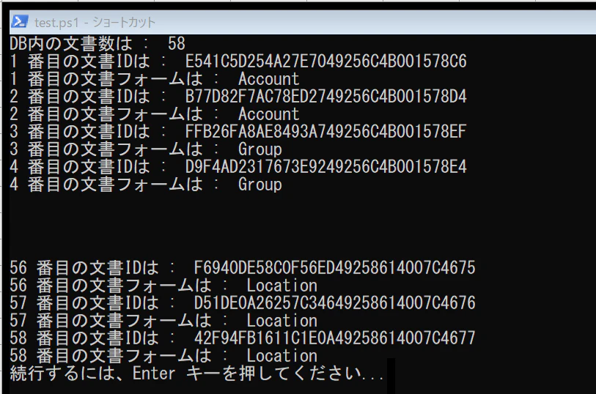The height and width of the screenshot is (394, 596).
Task: Click the form value 'Location' for document 56
Action: pos(282,286)
